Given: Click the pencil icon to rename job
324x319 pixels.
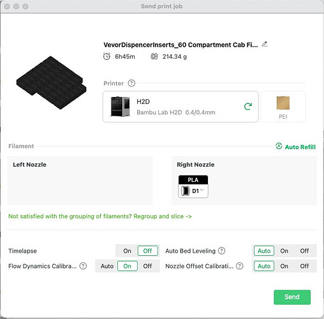Looking at the screenshot, I should coord(265,44).
